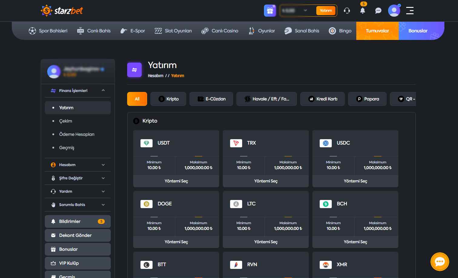Open Çekim in the sidebar
This screenshot has height=278, width=458.
(x=78, y=121)
